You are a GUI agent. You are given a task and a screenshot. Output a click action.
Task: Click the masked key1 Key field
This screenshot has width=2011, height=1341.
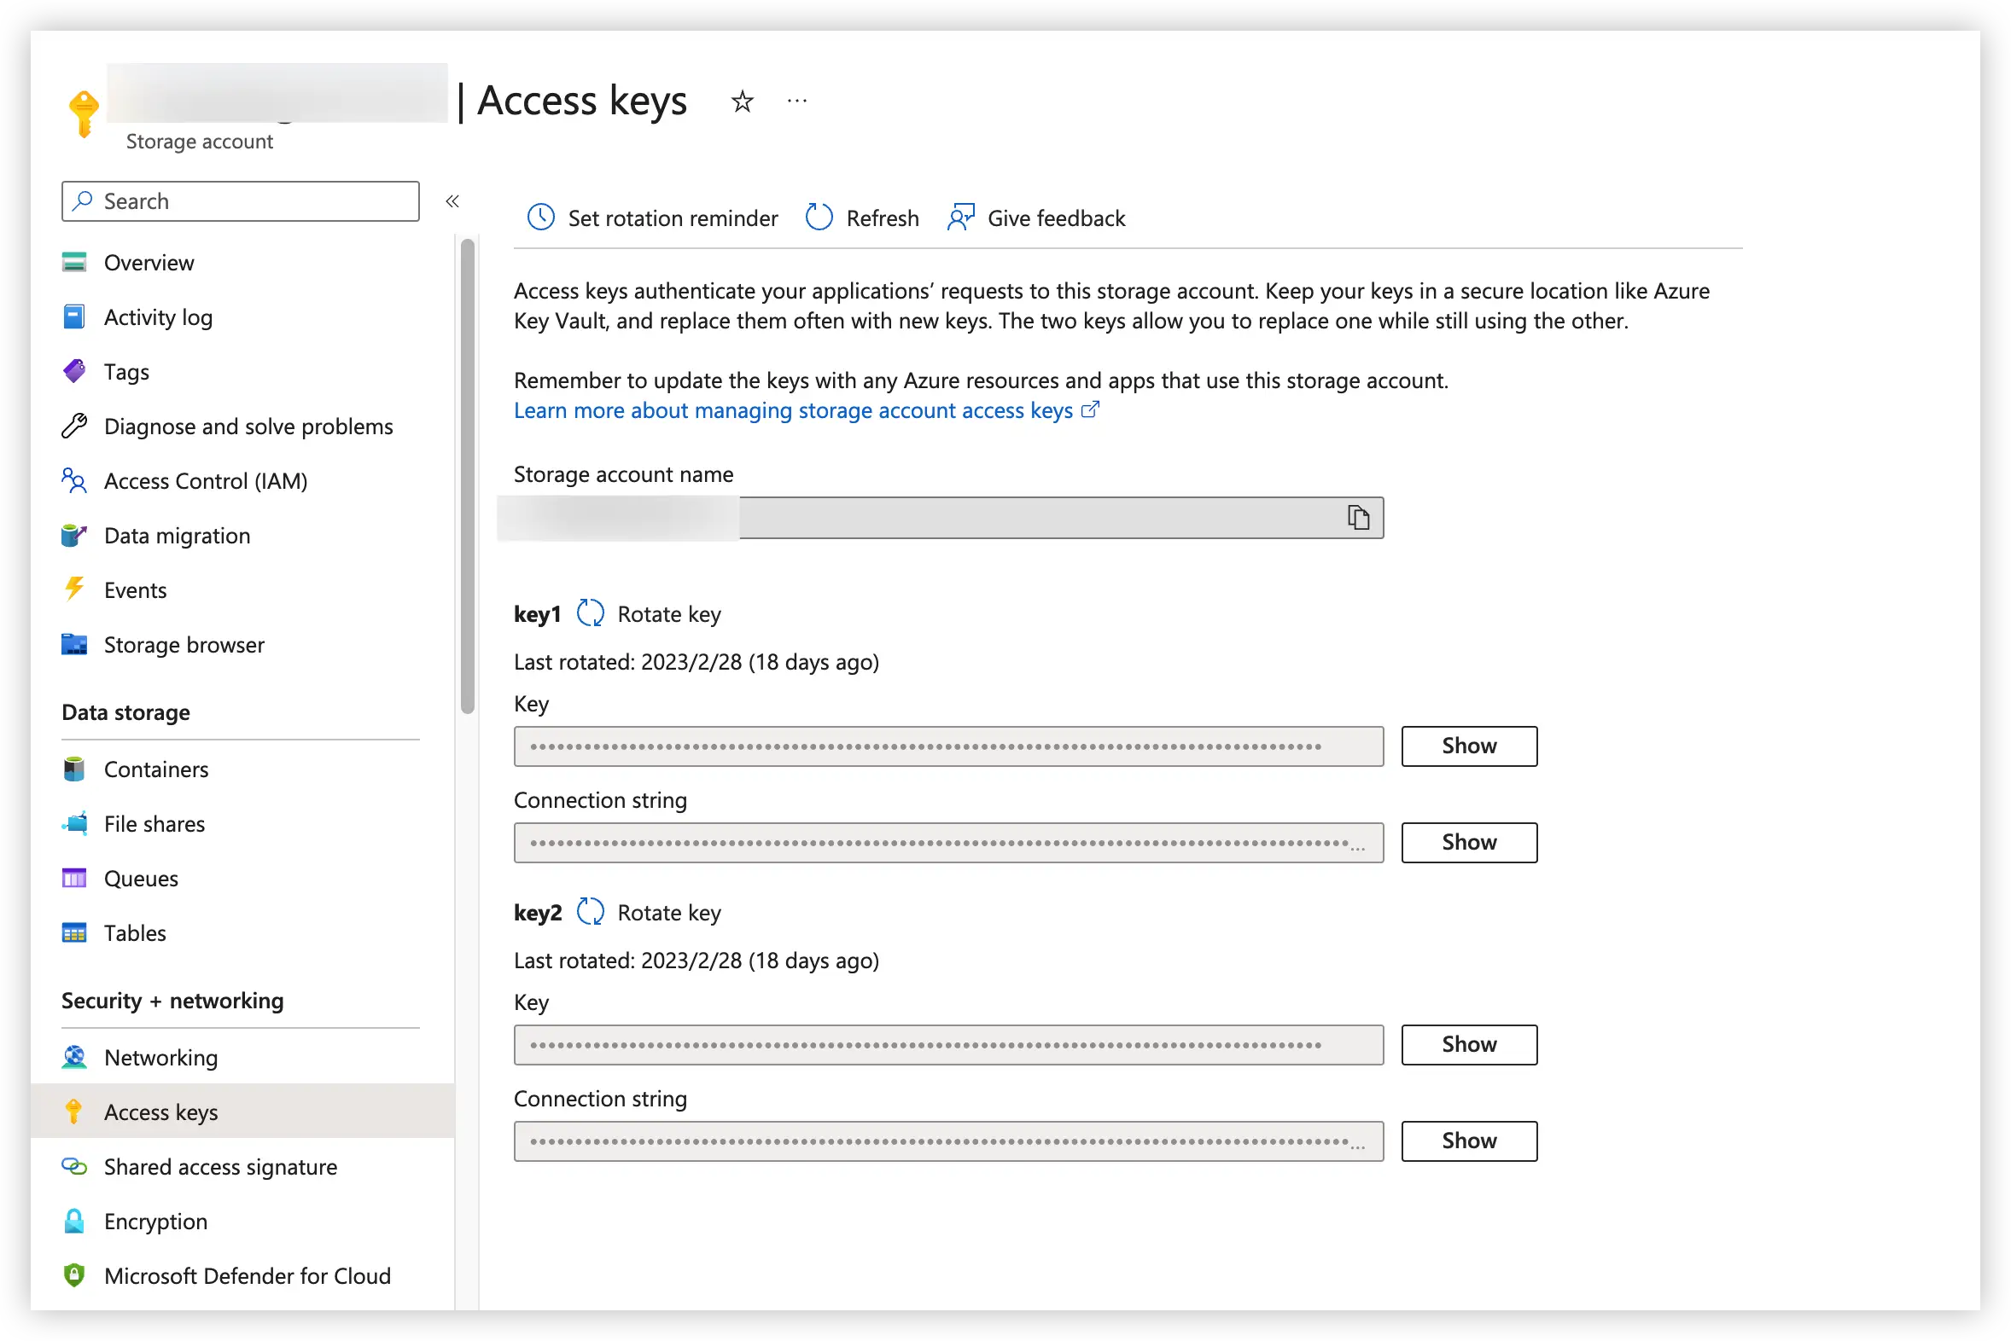pos(948,746)
